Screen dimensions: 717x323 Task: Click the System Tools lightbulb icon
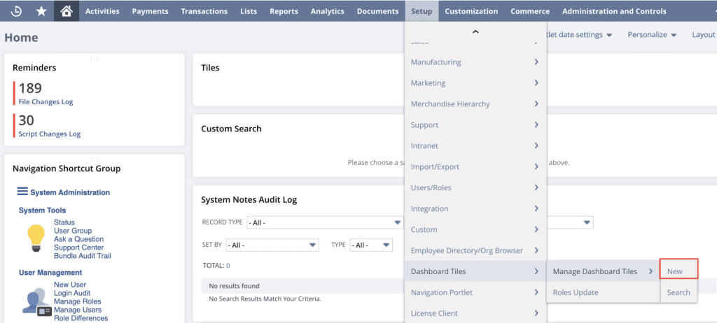pyautogui.click(x=36, y=238)
